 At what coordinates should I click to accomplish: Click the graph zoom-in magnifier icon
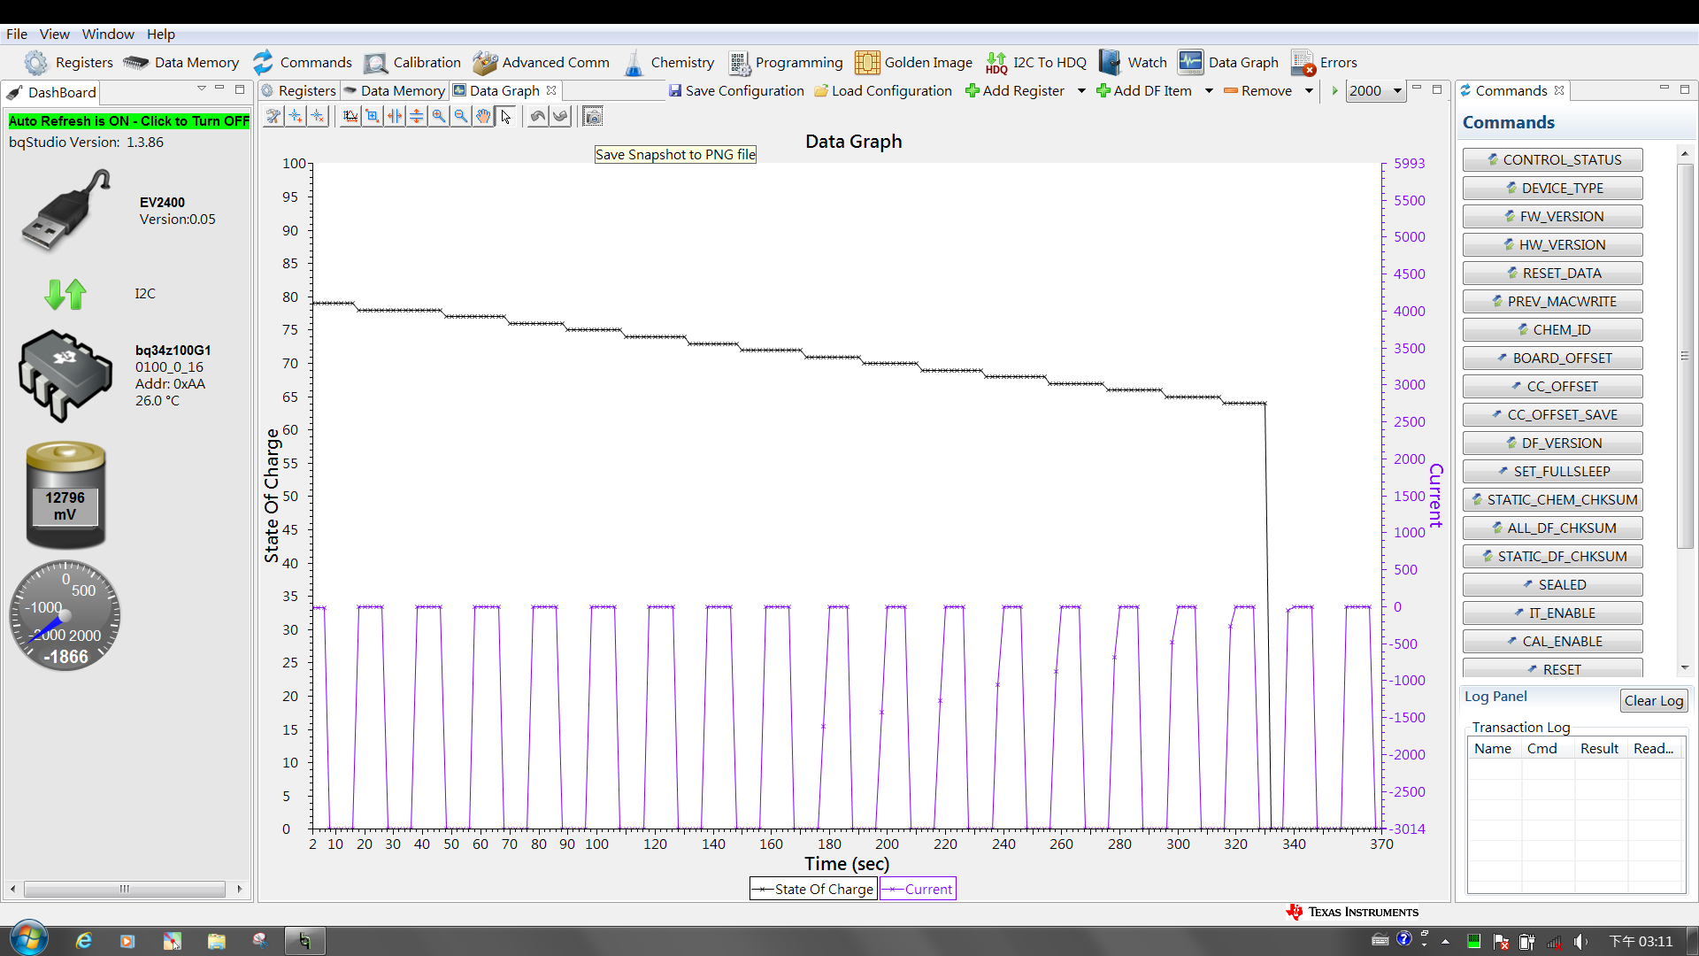tap(439, 117)
